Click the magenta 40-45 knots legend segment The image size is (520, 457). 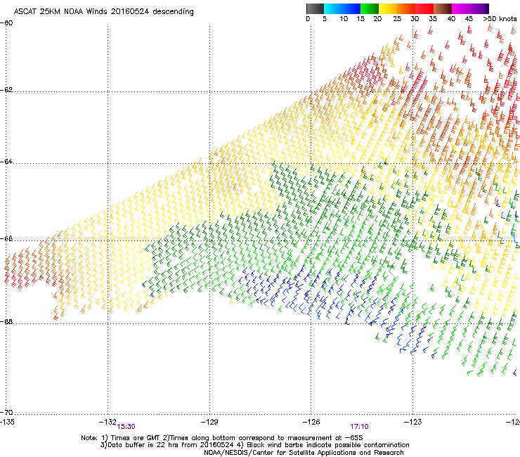point(461,8)
